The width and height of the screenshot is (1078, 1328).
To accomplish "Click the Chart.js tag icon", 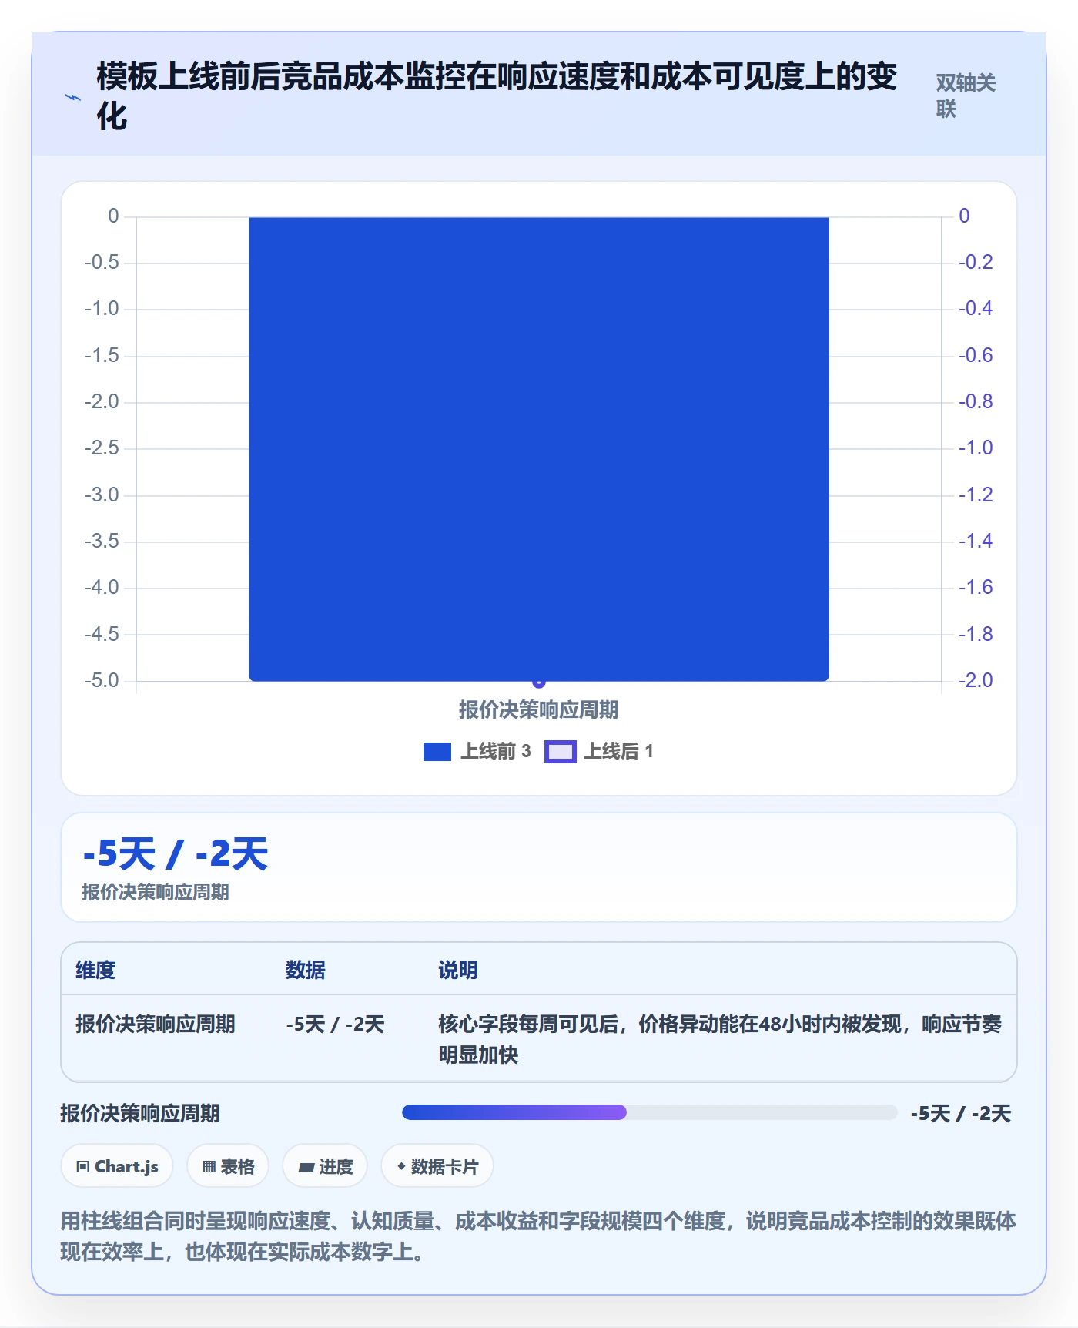I will coord(83,1167).
